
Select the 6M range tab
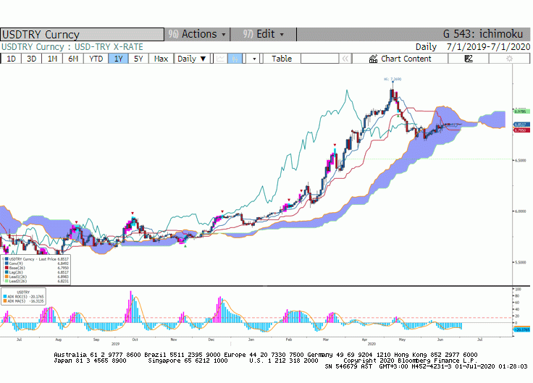(73, 59)
